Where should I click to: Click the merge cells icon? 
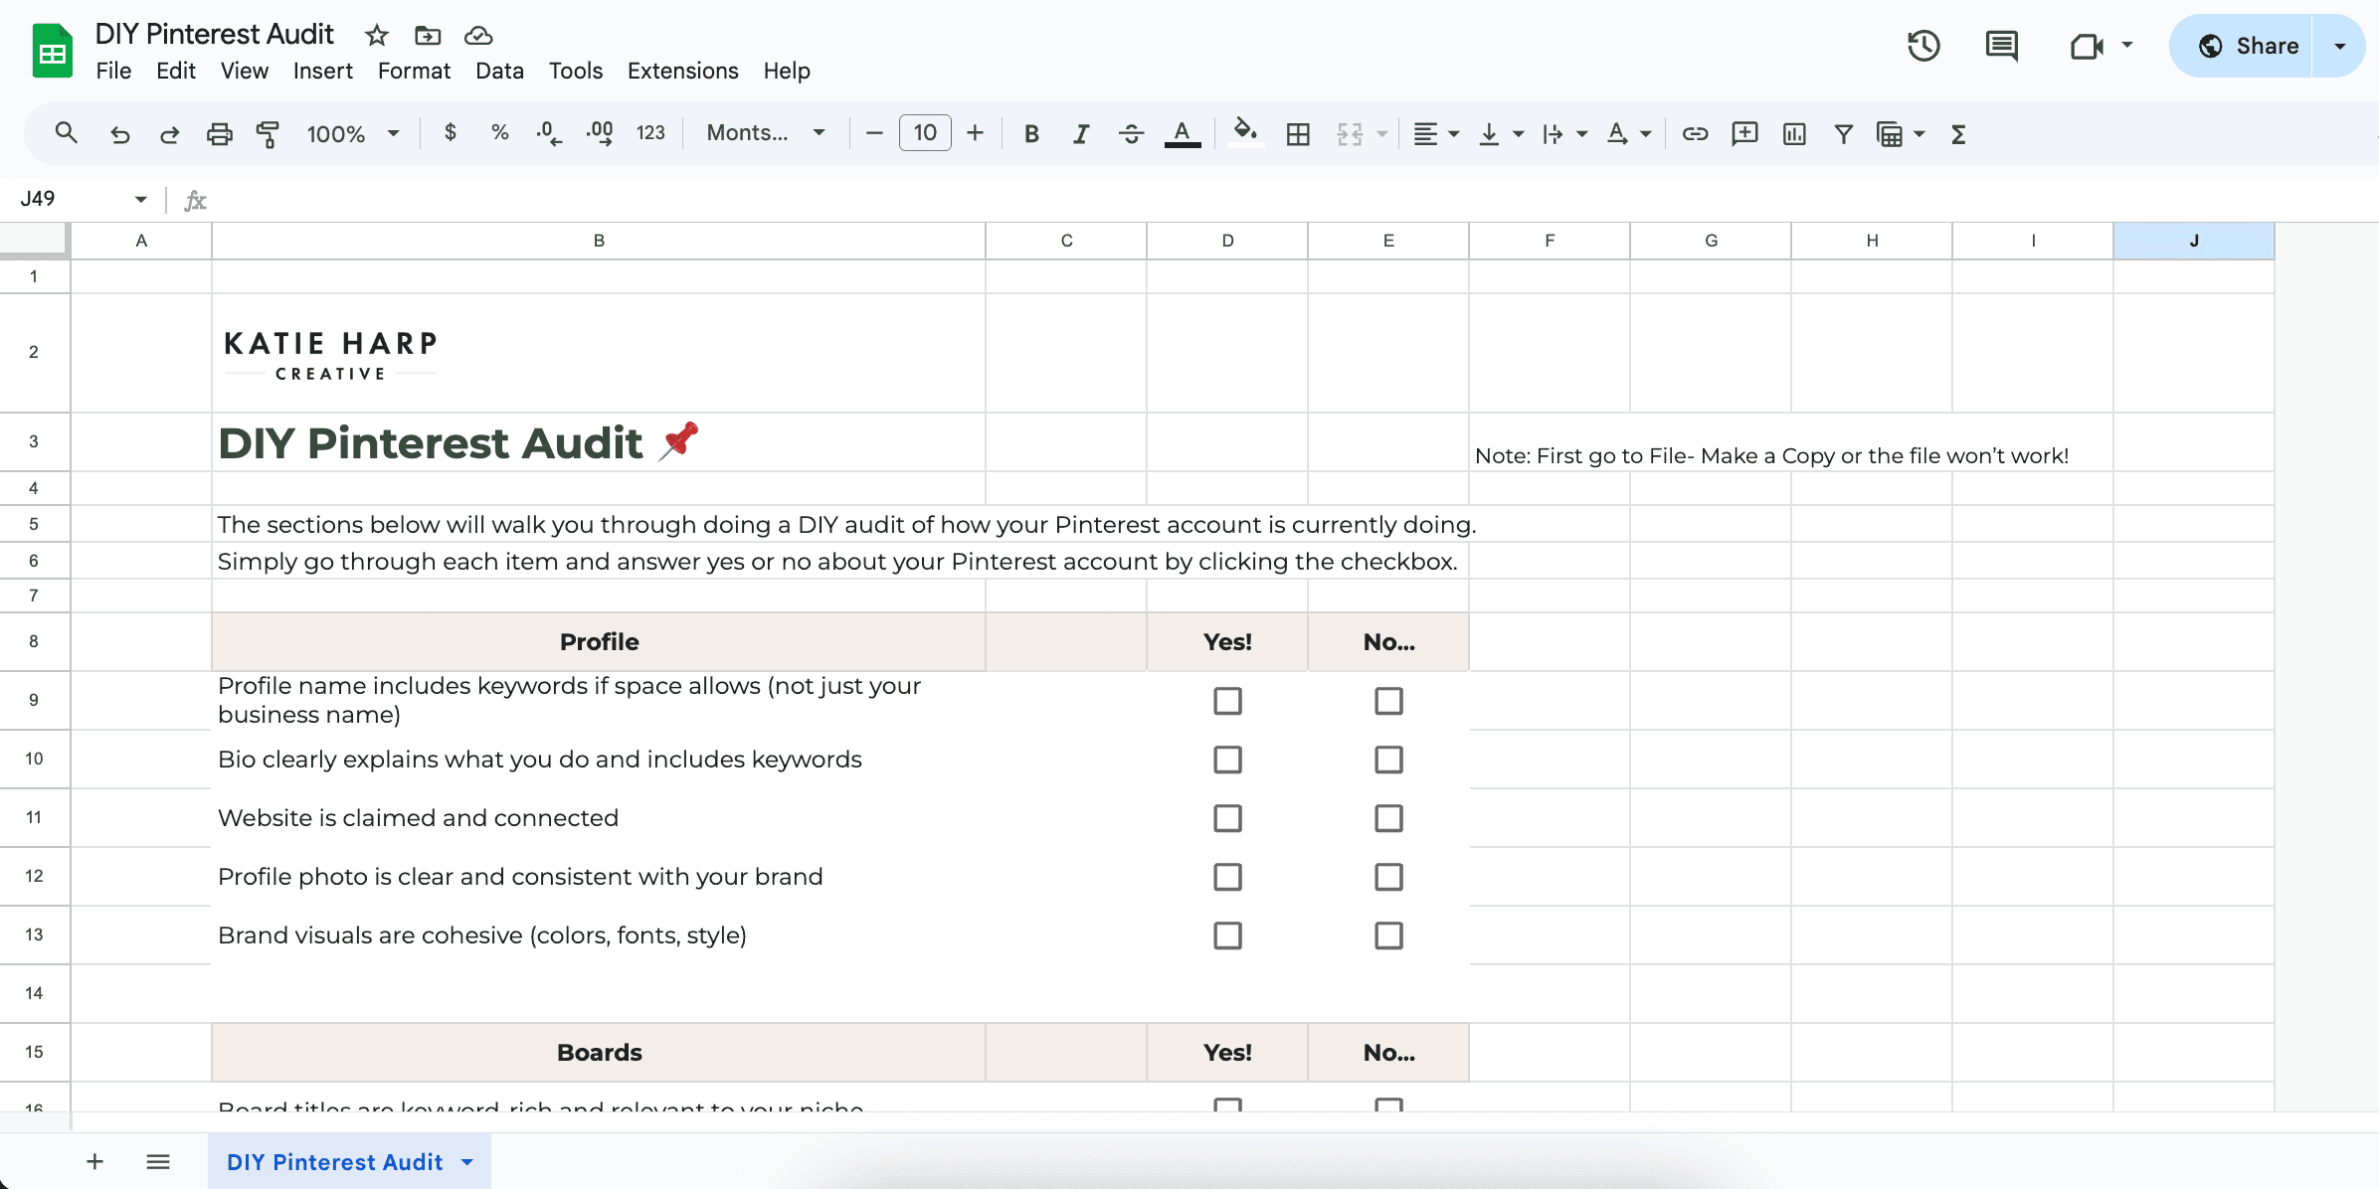[x=1350, y=133]
